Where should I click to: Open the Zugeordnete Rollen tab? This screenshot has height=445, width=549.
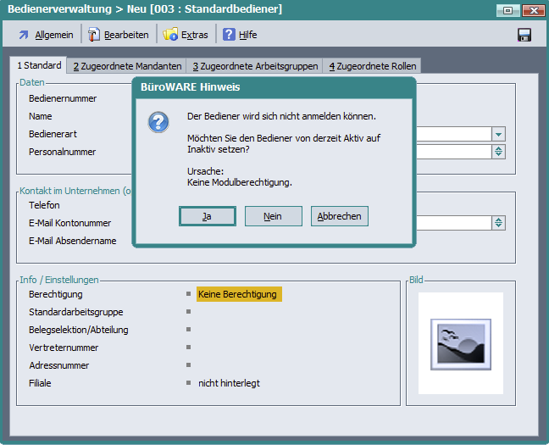tap(374, 66)
